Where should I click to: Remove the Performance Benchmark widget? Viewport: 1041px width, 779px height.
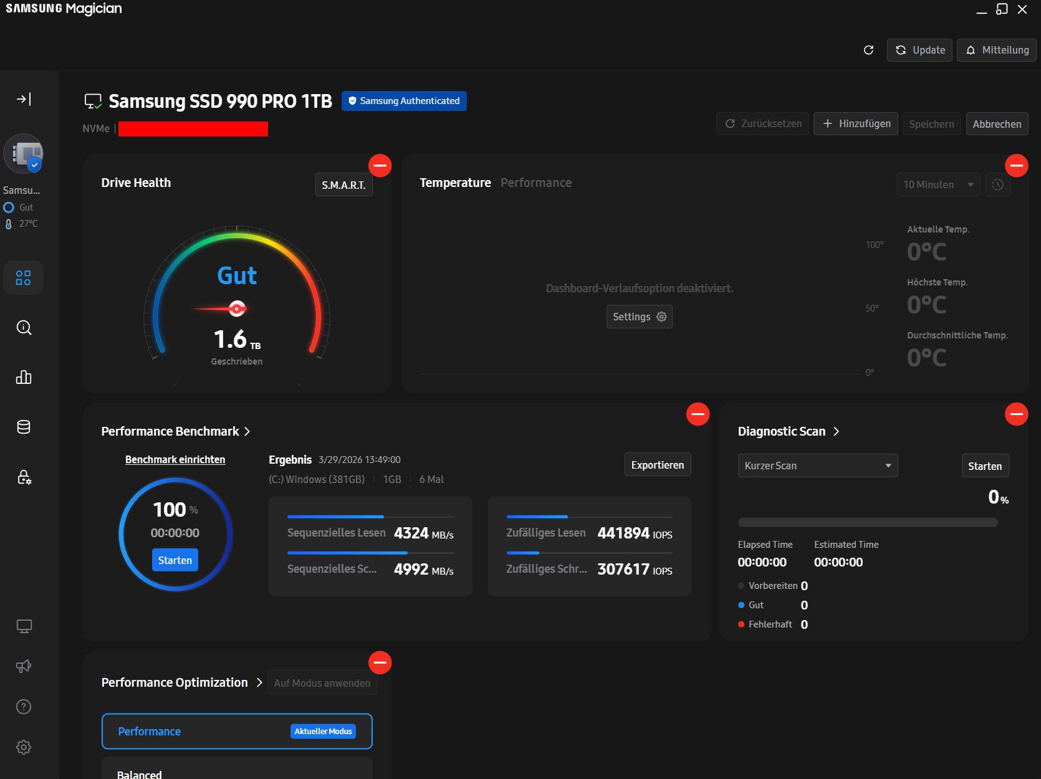coord(698,414)
